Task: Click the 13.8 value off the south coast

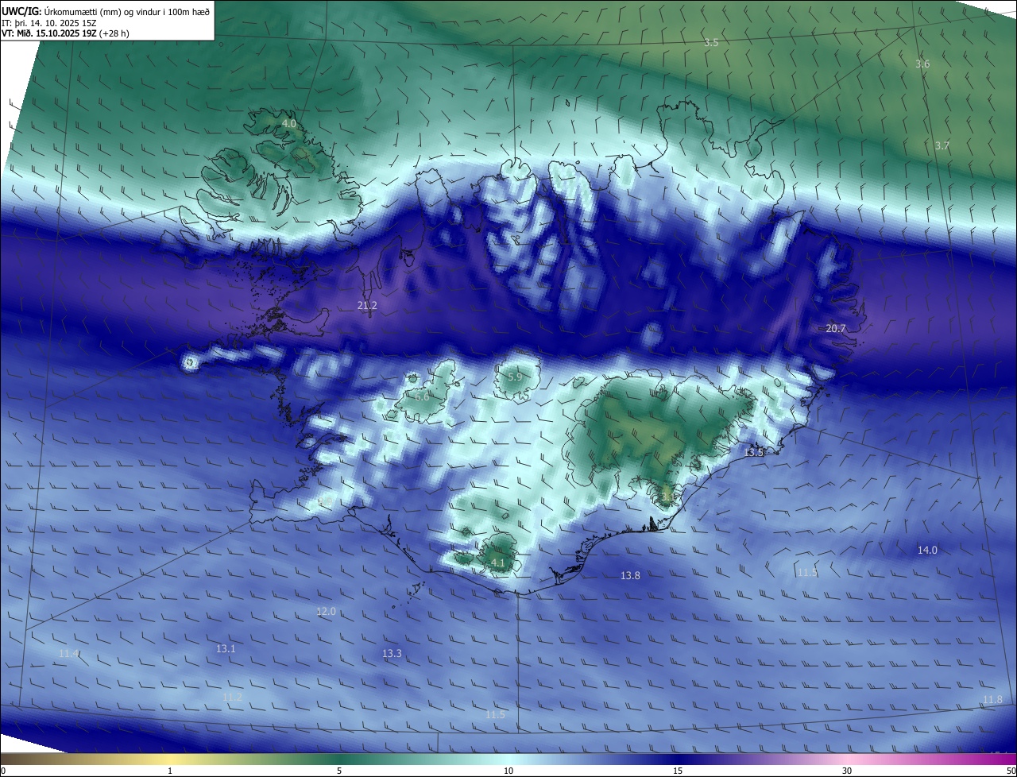Action: 630,575
